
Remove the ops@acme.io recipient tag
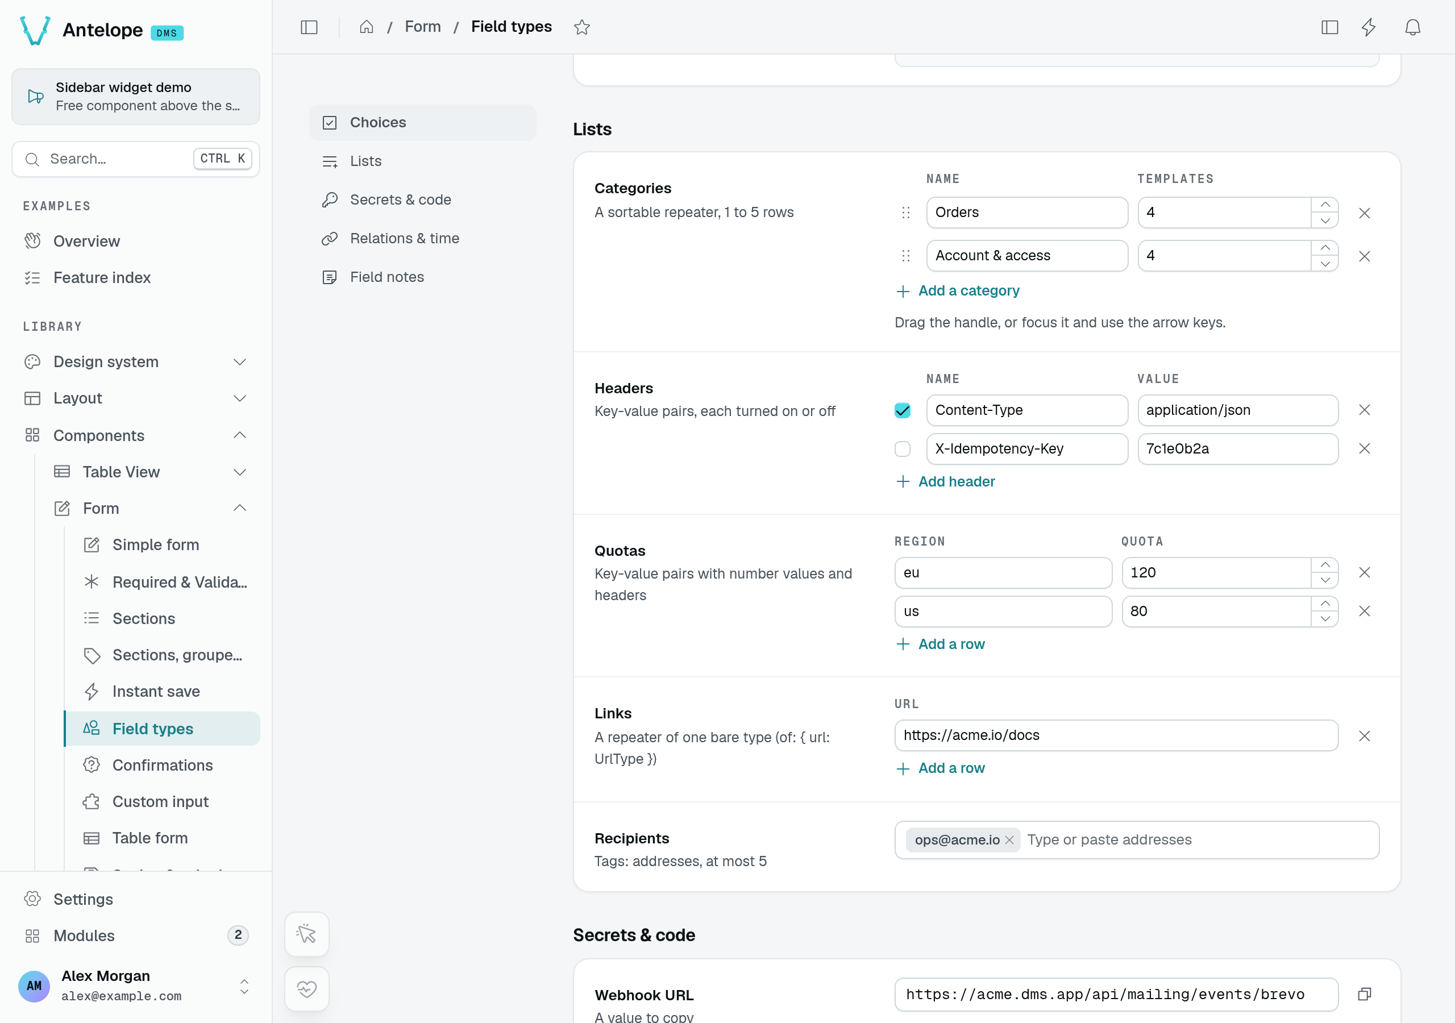pyautogui.click(x=1009, y=840)
